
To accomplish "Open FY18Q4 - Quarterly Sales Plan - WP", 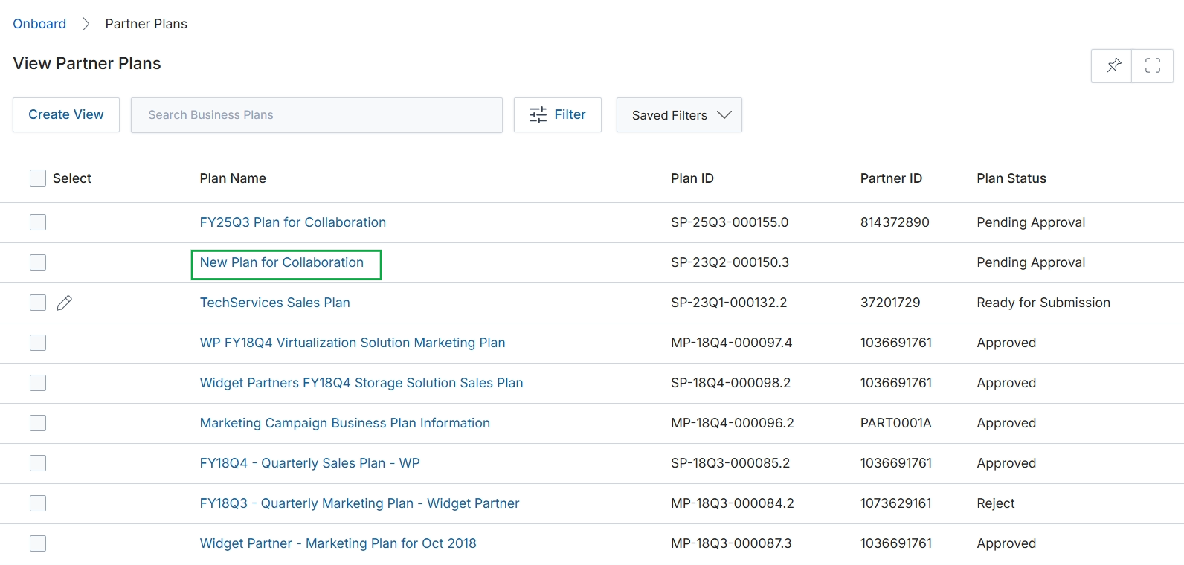I will pos(310,463).
